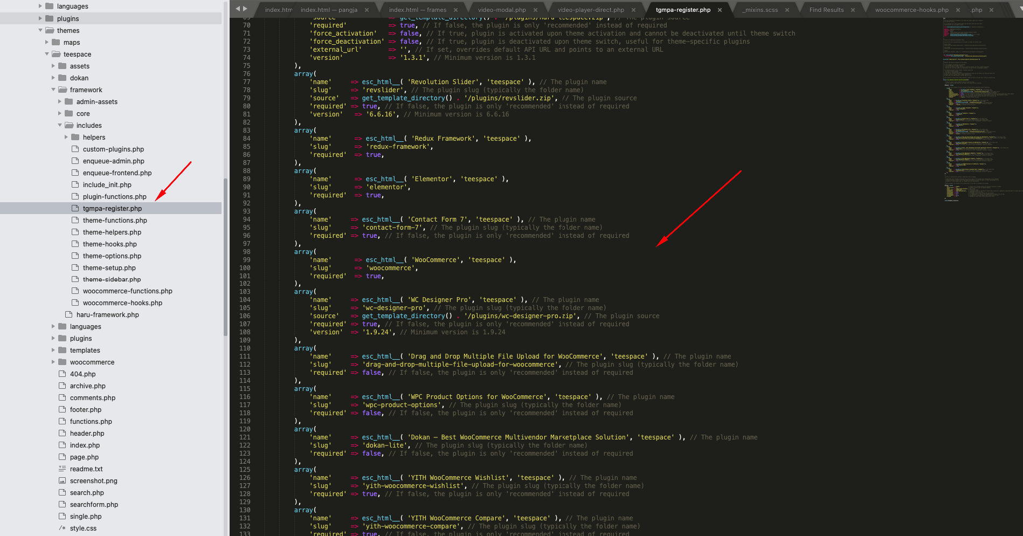This screenshot has width=1023, height=536.
Task: Navigate to next tab with right arrow
Action: (x=245, y=9)
